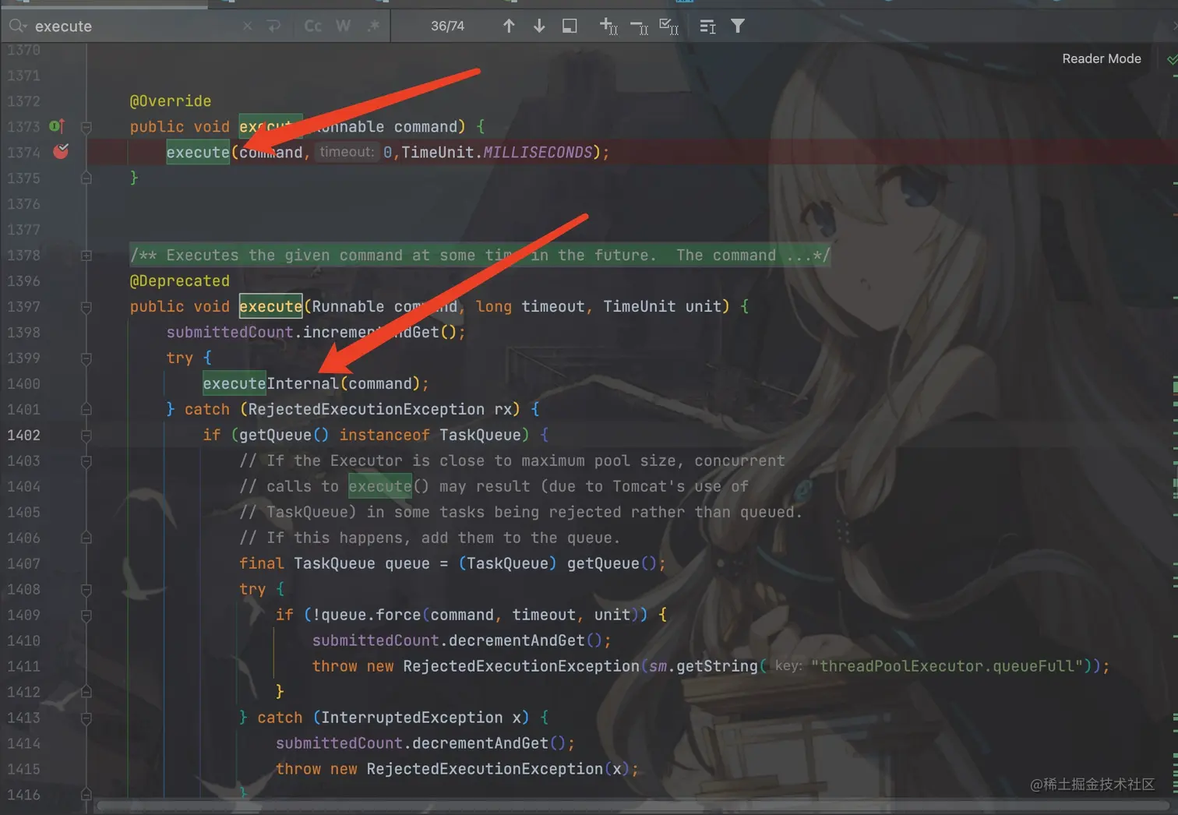Click MILLISECONDS constant on line 1374

point(538,152)
